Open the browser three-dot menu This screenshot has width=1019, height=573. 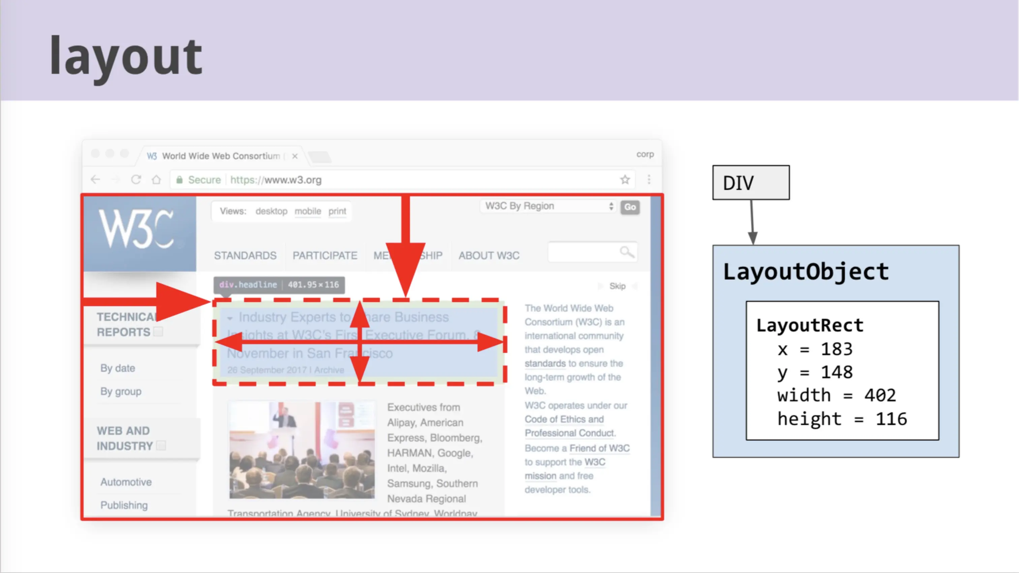(649, 180)
